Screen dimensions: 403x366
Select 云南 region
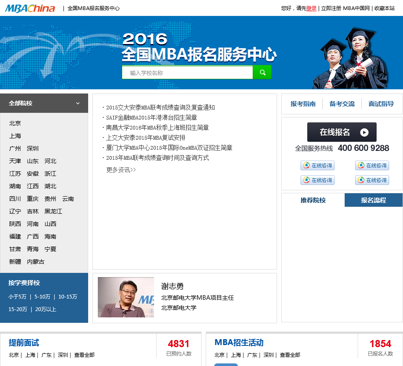68,199
